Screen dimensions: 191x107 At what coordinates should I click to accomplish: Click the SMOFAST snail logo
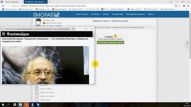[x=47, y=14]
